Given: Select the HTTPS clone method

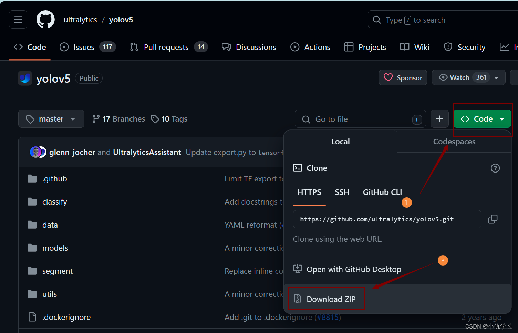Looking at the screenshot, I should coord(309,192).
